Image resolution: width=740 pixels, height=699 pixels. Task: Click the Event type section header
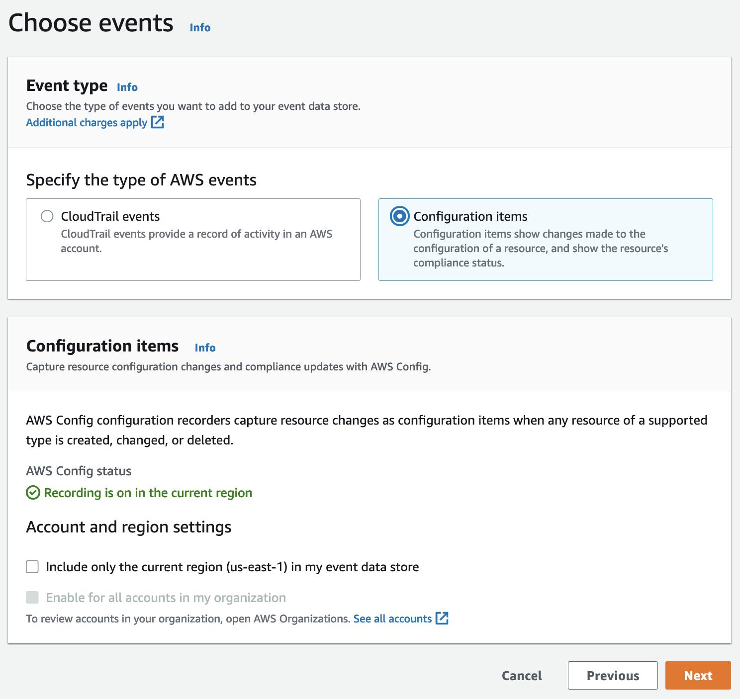pyautogui.click(x=67, y=86)
